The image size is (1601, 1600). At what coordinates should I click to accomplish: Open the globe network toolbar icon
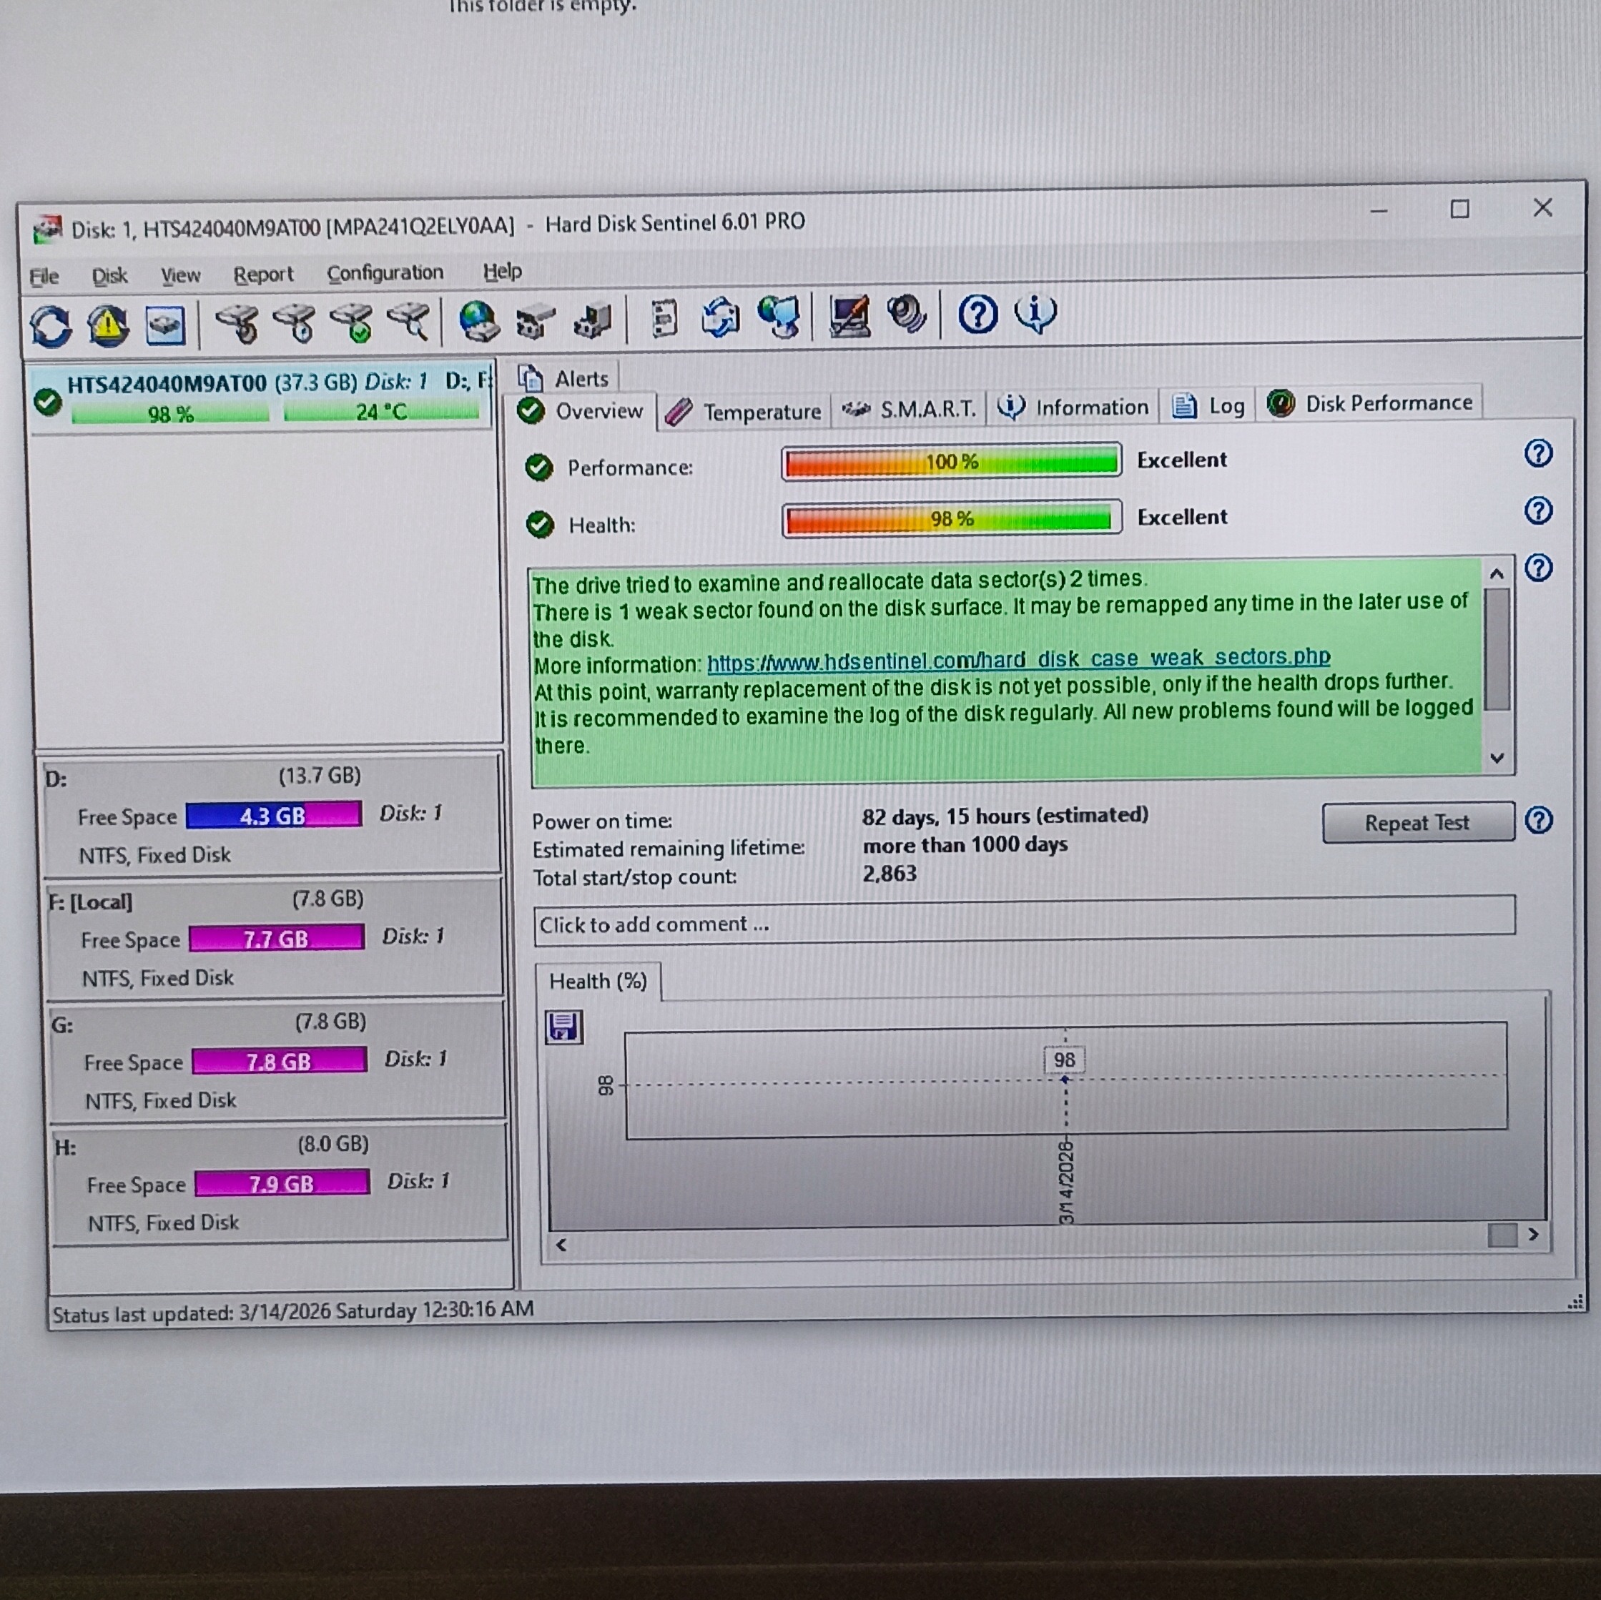[x=479, y=321]
